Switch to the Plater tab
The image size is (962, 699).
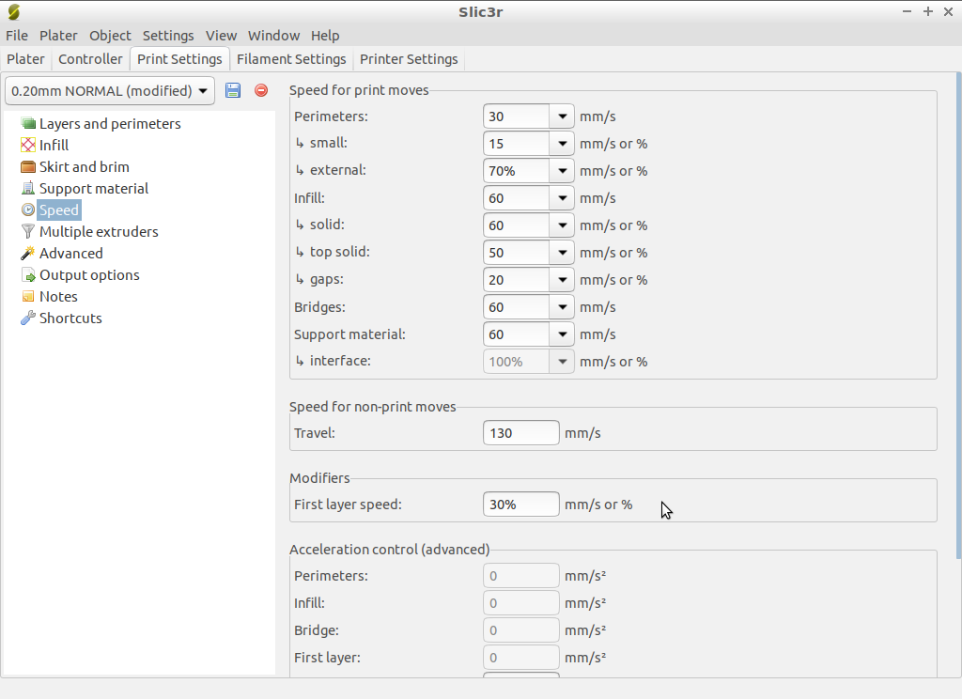point(25,59)
